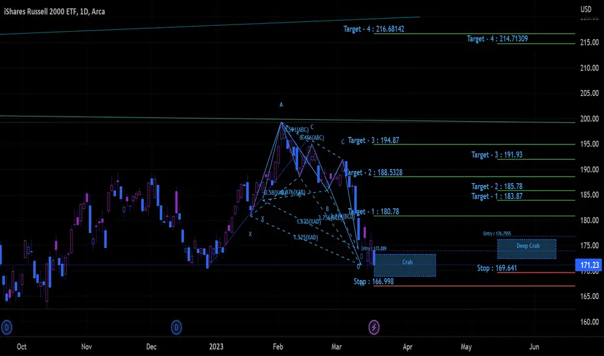Click the Oct label on time axis
Screen dimensions: 604x356
(21, 347)
